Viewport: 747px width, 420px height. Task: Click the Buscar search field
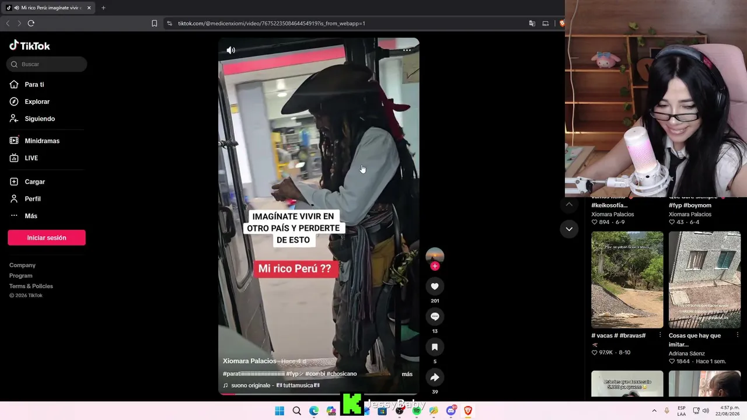(47, 64)
